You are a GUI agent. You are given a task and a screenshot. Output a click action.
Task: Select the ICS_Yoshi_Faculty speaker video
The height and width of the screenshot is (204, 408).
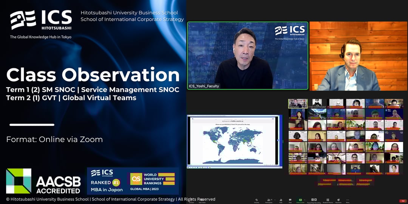(x=247, y=56)
